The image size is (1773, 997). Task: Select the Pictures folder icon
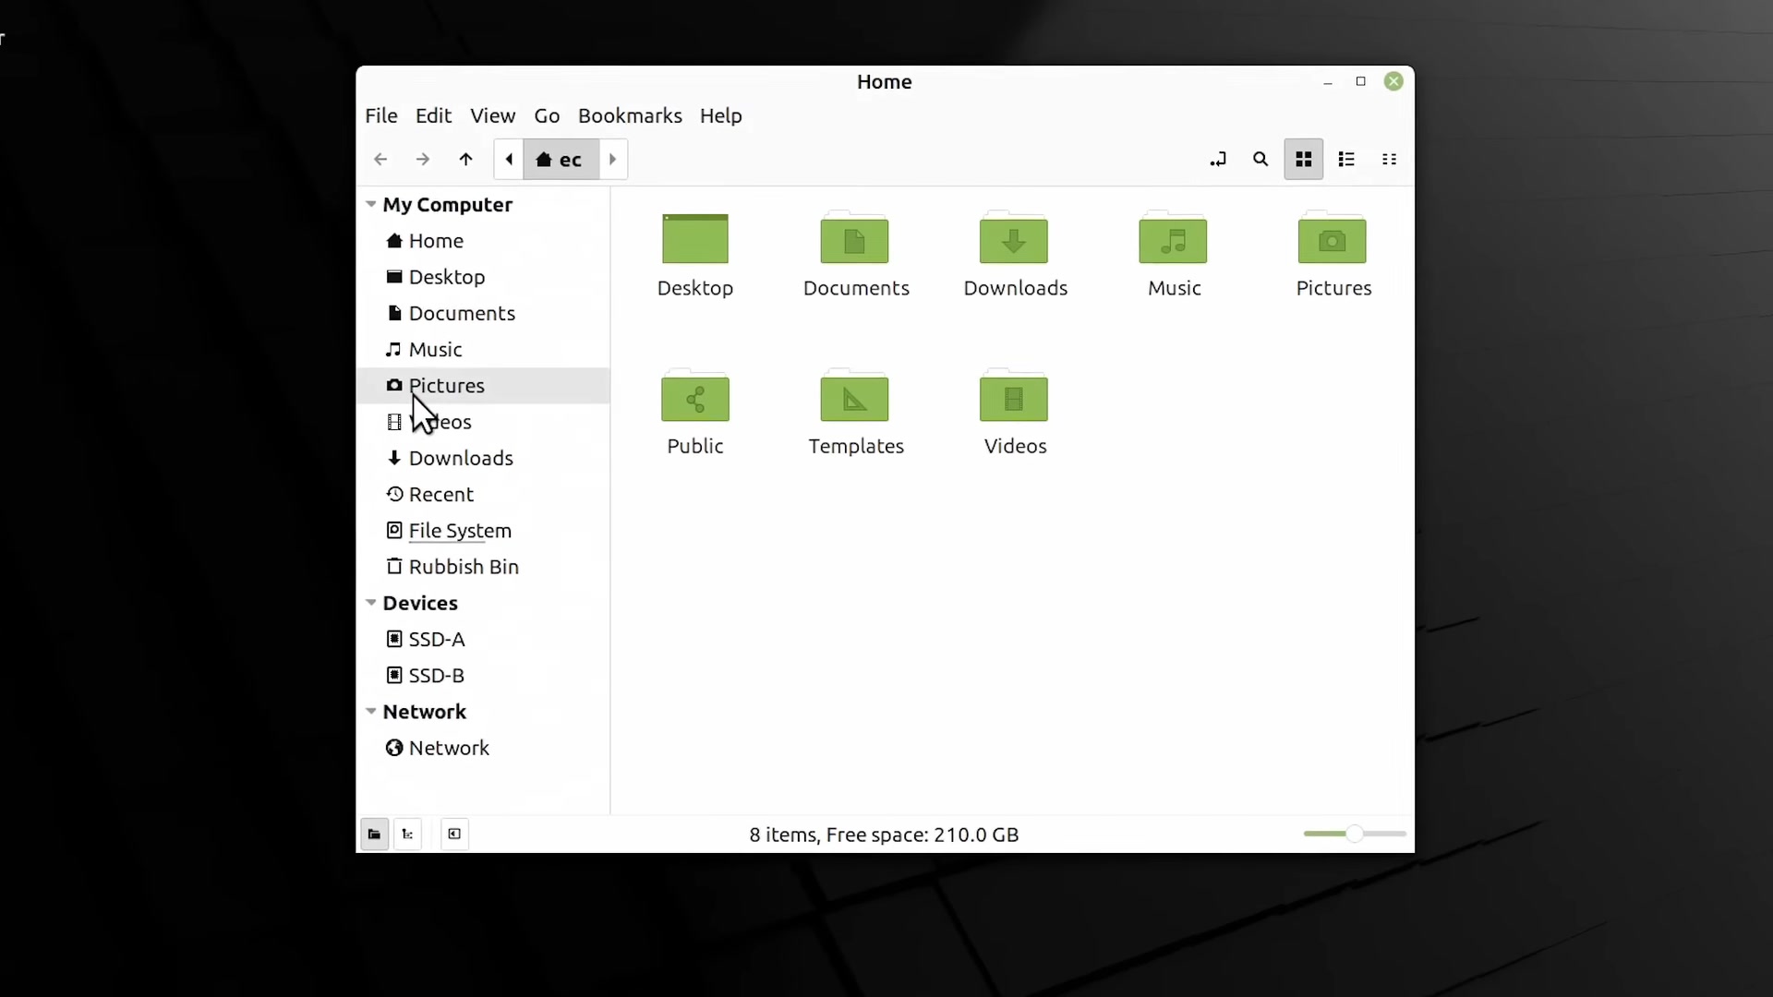pos(1333,239)
